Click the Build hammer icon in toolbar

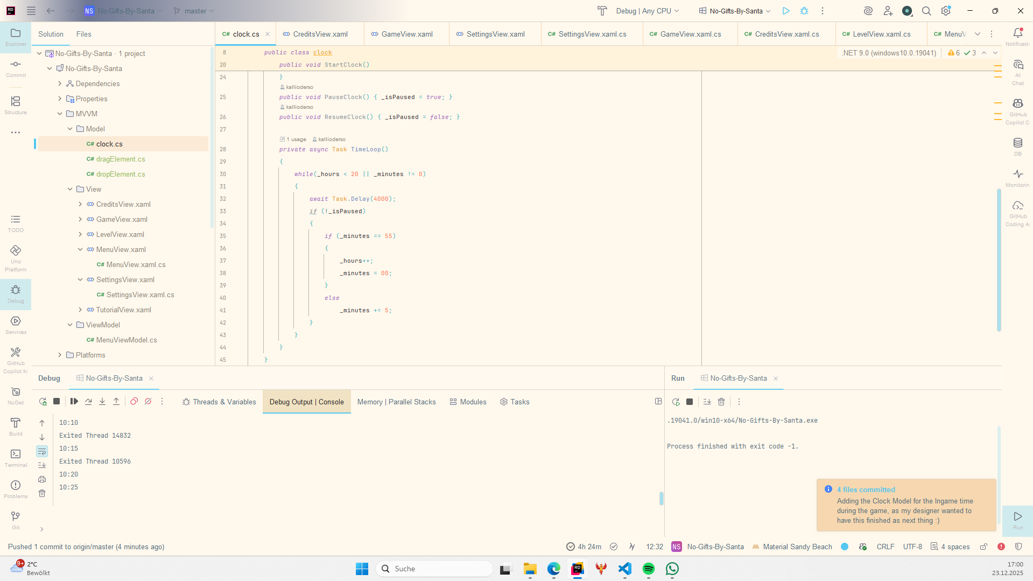(x=602, y=11)
